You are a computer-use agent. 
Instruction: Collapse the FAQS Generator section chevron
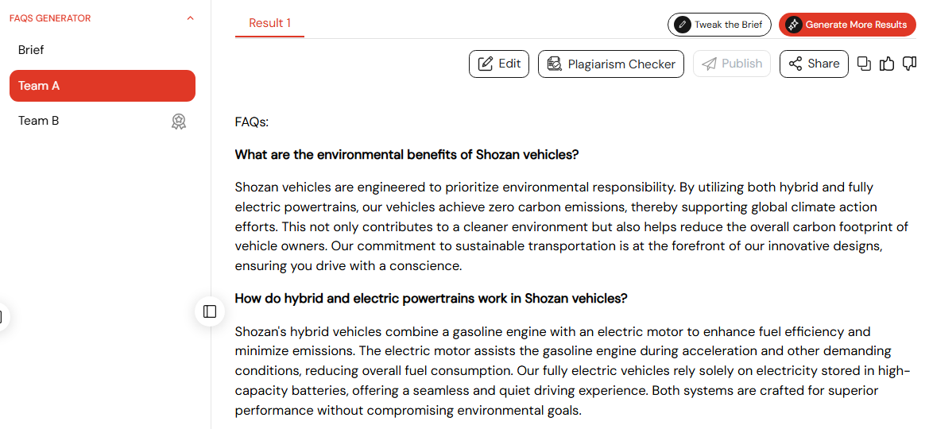point(190,18)
